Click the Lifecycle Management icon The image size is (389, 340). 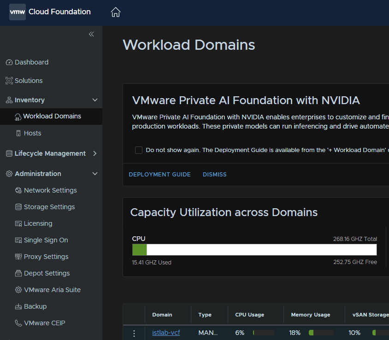9,153
